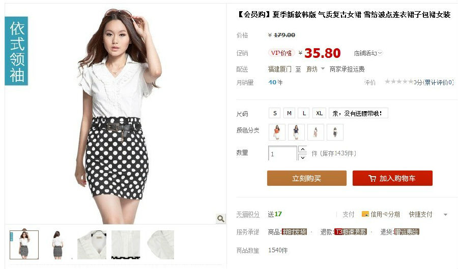Choose size XL option
The height and width of the screenshot is (269, 458).
tap(319, 113)
